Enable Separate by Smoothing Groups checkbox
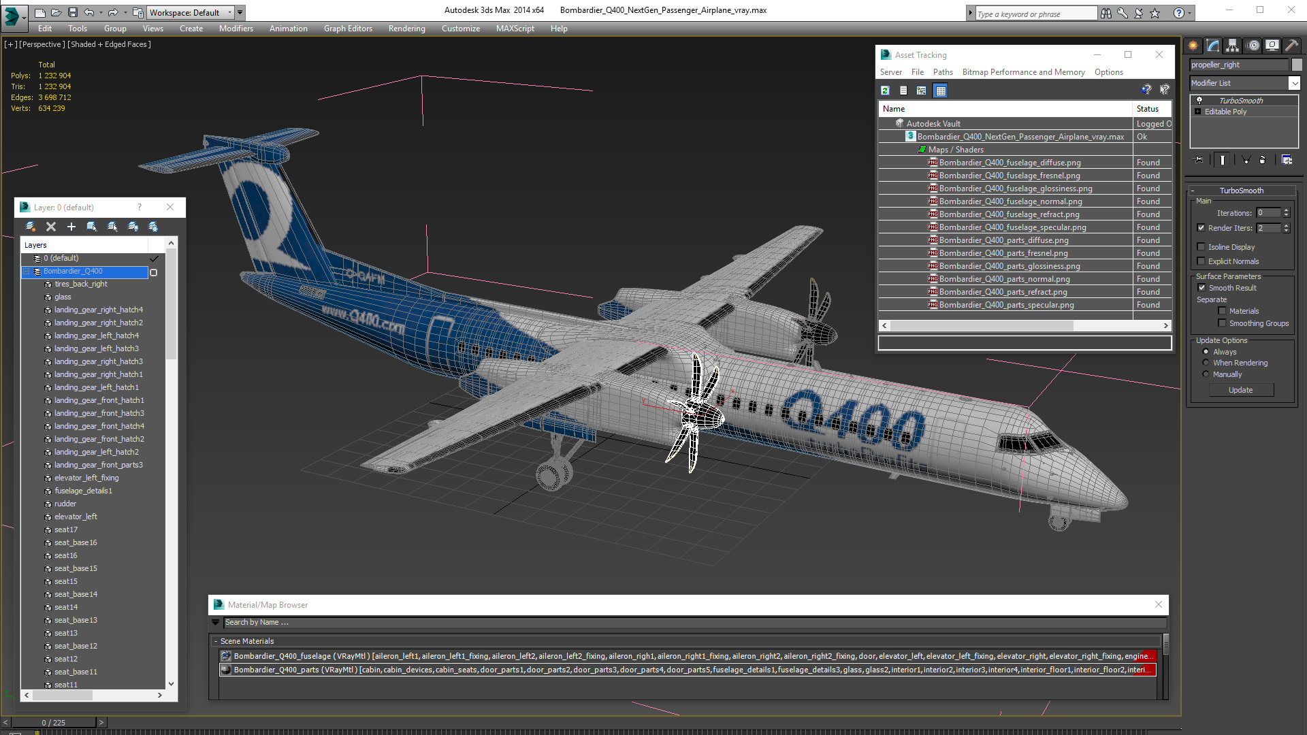This screenshot has height=735, width=1307. 1222,323
